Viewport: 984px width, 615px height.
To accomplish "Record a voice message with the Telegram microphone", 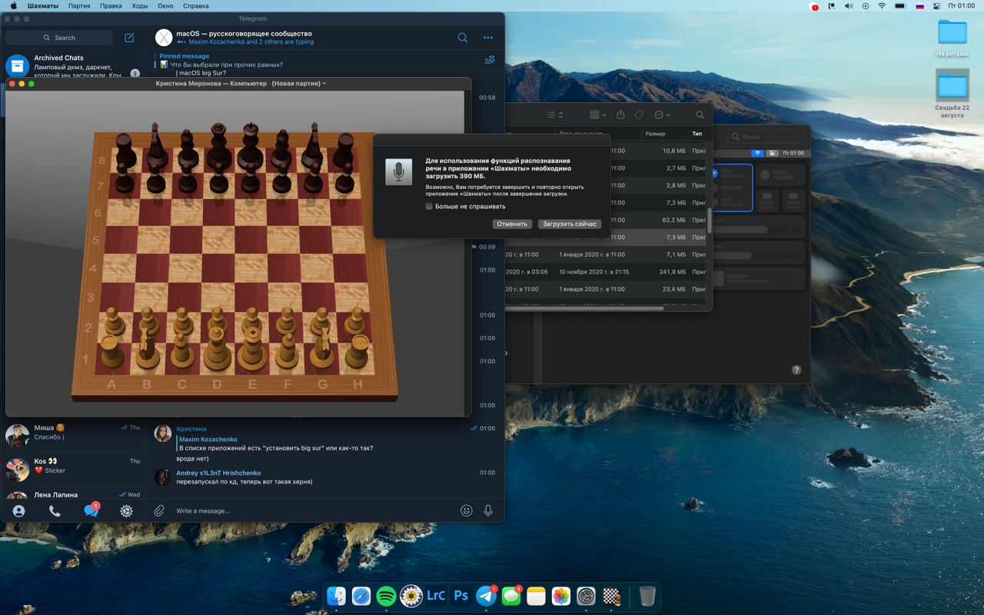I will pos(488,510).
